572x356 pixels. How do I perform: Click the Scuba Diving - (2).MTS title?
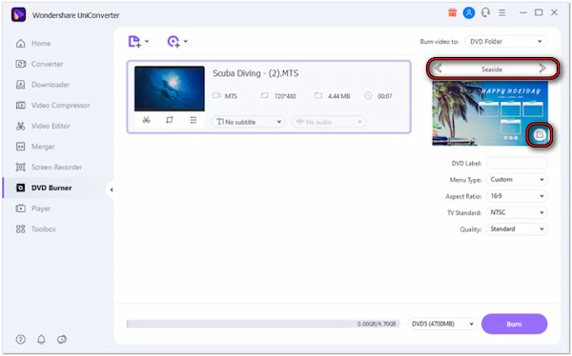click(255, 73)
